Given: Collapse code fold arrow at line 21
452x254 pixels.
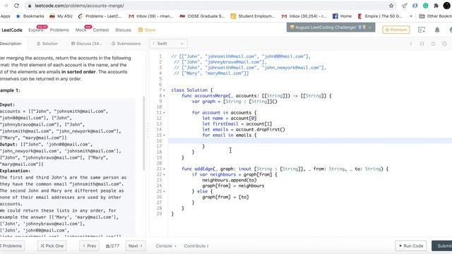Looking at the screenshot, I should [165, 169].
